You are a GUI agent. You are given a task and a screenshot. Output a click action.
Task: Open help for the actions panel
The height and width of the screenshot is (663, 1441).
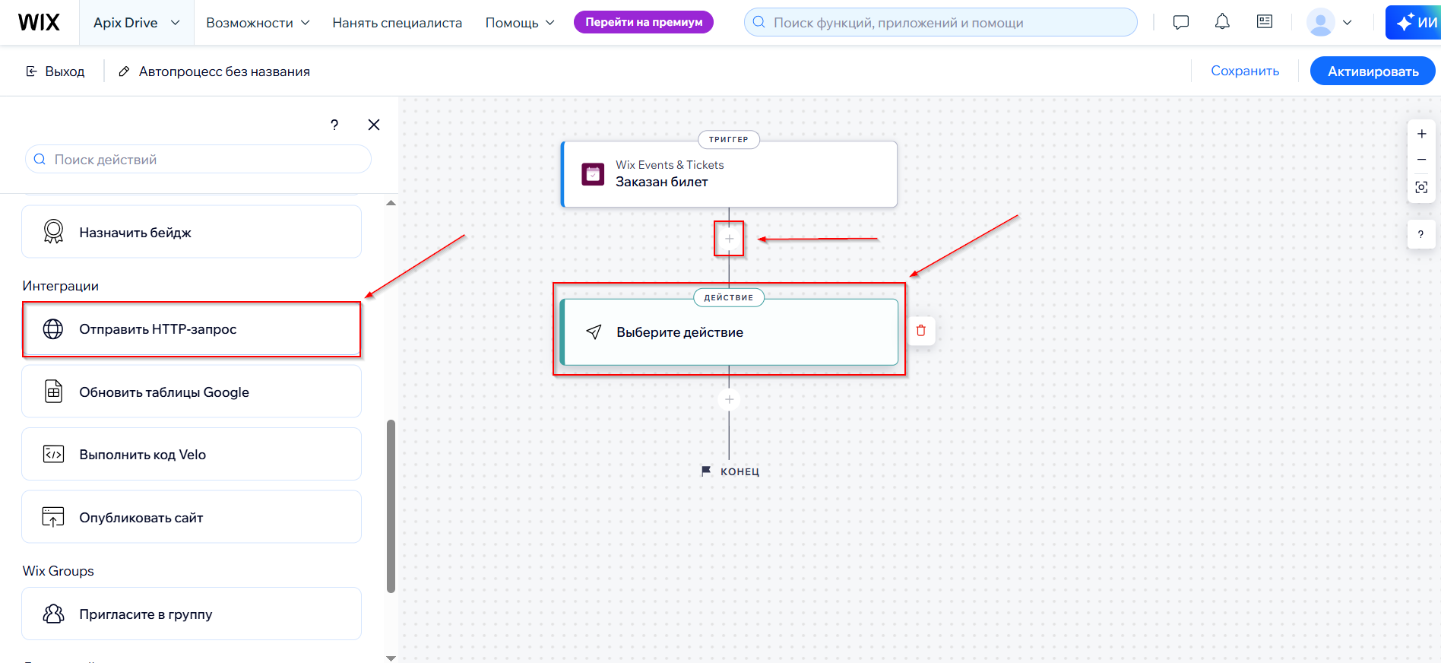(334, 125)
